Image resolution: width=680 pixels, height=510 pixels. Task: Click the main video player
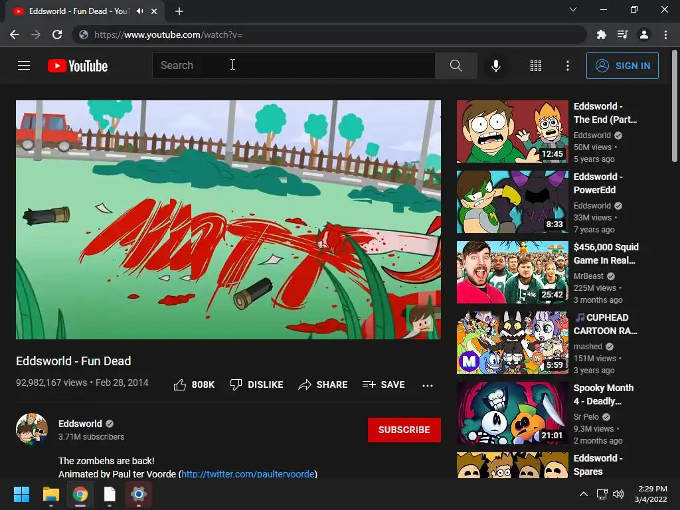coord(228,220)
